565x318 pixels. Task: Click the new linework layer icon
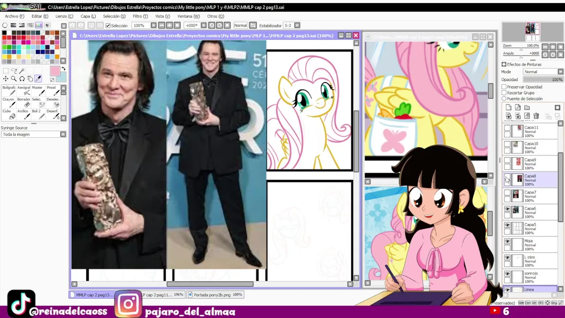point(518,107)
